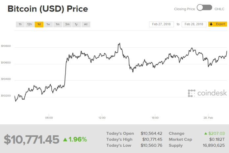Click the green triangle next to $207.03
Viewport: 229px width, 153px height.
205,134
